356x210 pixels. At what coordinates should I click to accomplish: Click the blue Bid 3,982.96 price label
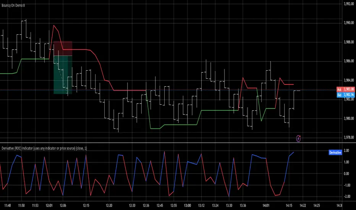click(x=346, y=95)
